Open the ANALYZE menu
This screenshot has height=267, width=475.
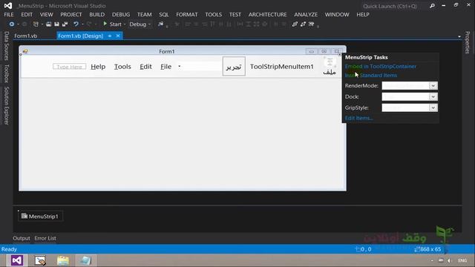click(x=306, y=15)
